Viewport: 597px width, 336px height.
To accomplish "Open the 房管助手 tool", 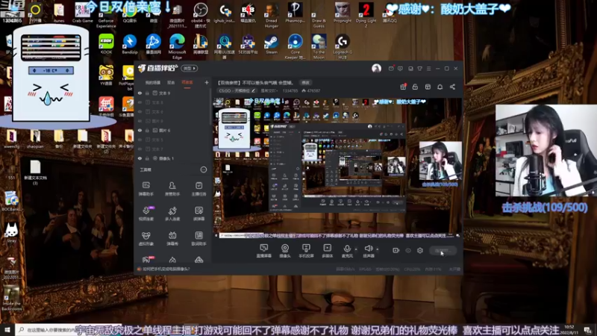I will [172, 189].
